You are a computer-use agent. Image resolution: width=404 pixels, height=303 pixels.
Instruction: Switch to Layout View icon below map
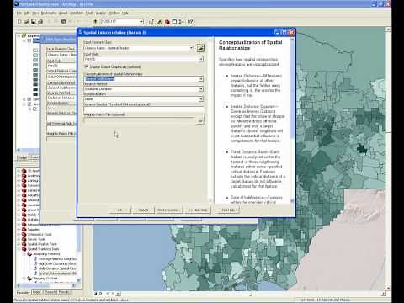pyautogui.click(x=101, y=294)
